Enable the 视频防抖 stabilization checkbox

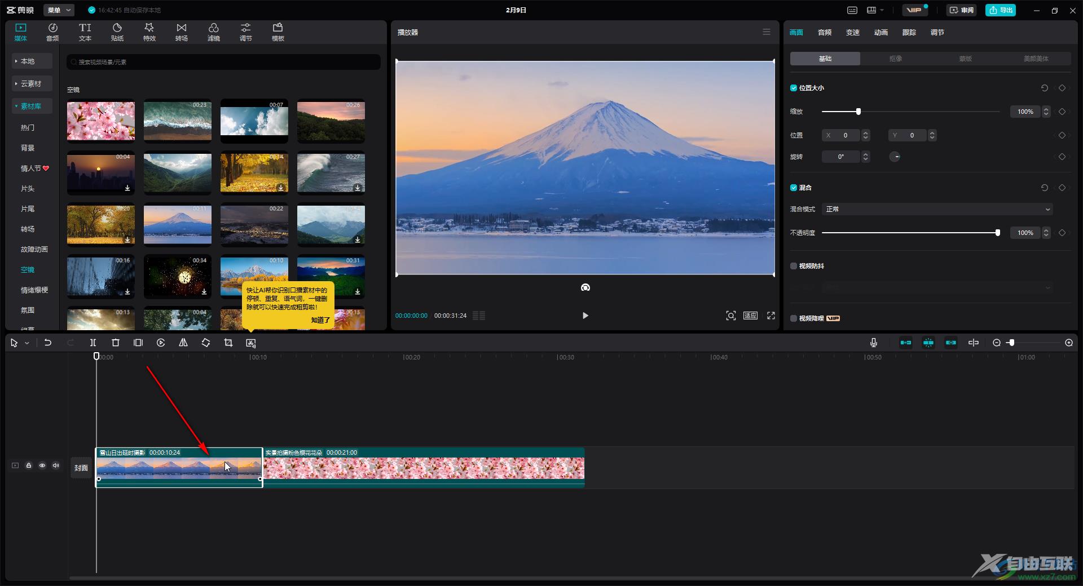794,266
